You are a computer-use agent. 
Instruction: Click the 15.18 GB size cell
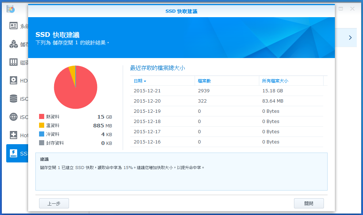(x=272, y=91)
